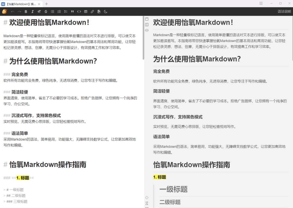Insert a blockquote from the toolbar
This screenshot has width=293, height=208.
pyautogui.click(x=72, y=11)
